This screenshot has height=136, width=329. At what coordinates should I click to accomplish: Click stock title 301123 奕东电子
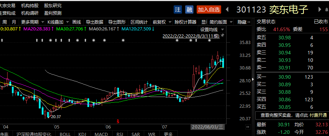272,10
